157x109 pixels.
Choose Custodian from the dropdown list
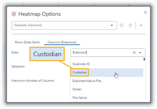107,72
